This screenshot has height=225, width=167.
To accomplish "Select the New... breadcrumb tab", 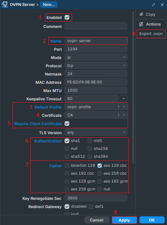I will coord(49,5).
